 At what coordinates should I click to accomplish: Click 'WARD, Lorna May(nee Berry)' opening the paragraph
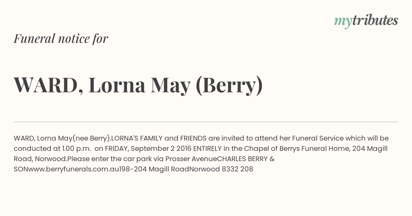pyautogui.click(x=62, y=138)
